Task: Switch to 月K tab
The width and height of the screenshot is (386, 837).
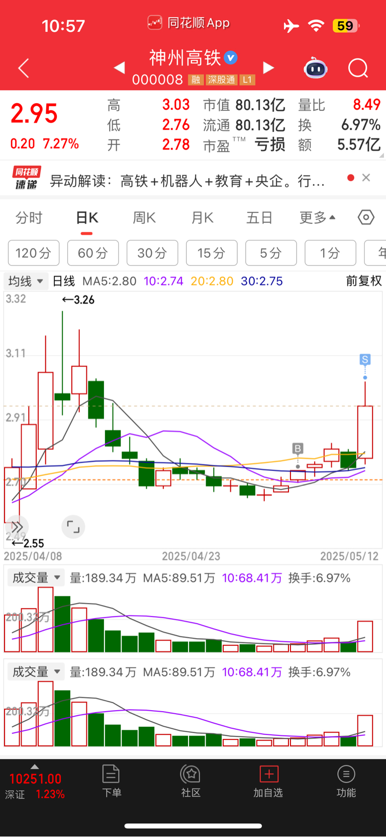Action: click(x=203, y=217)
